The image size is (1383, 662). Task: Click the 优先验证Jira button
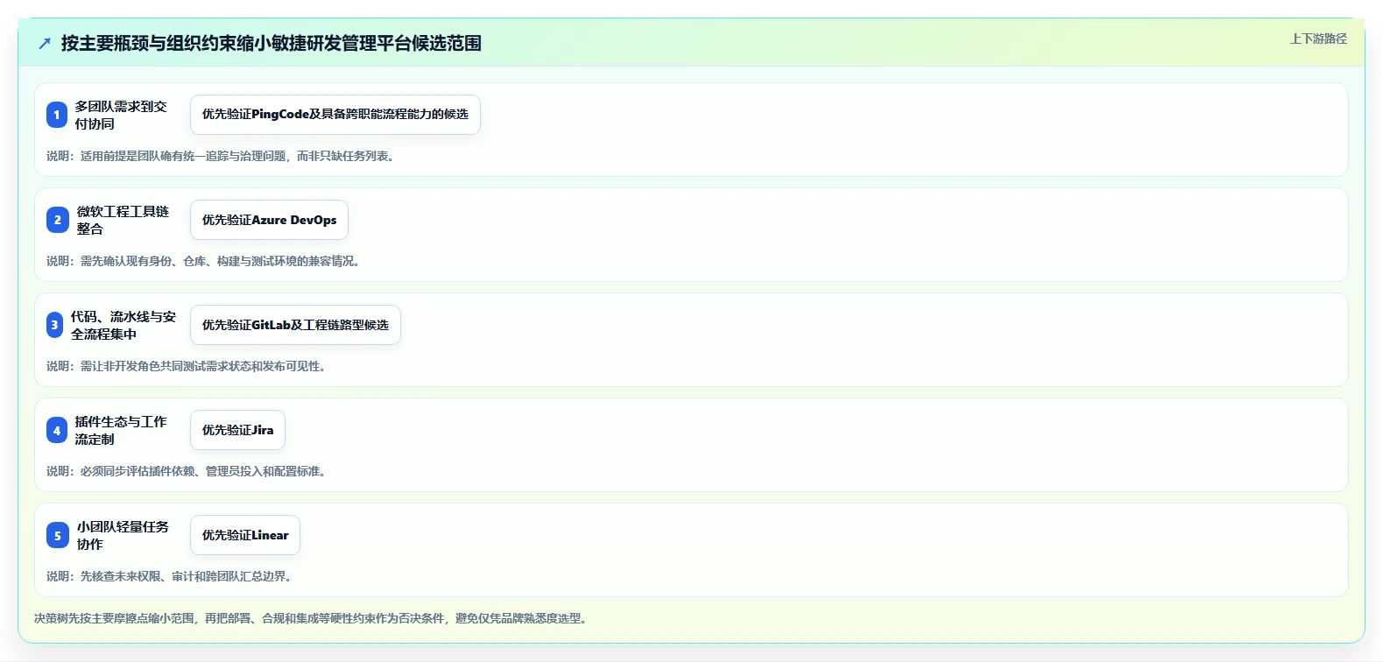[x=238, y=430]
